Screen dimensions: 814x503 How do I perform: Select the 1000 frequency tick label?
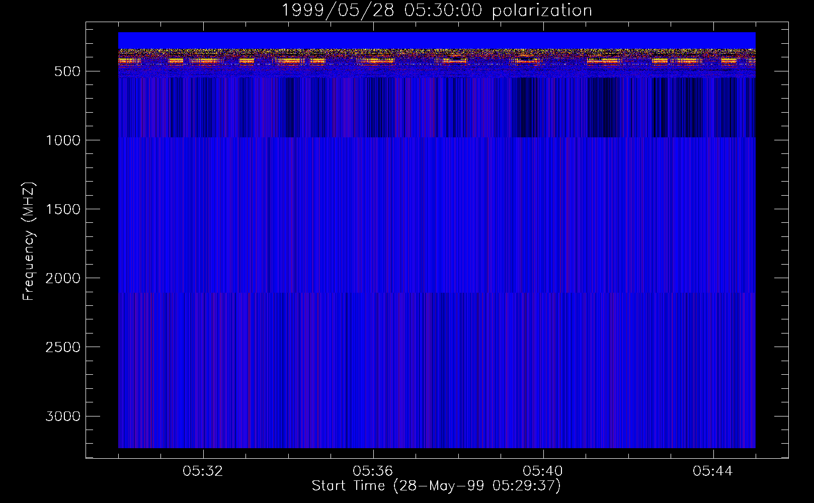(63, 140)
